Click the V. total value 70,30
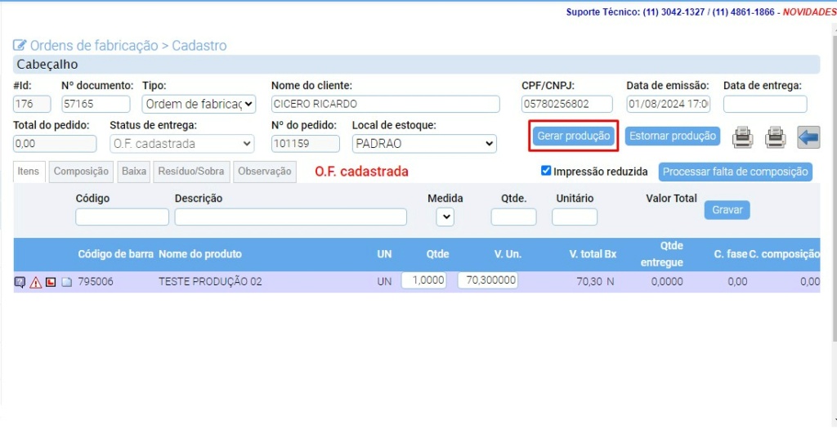The width and height of the screenshot is (837, 443). tap(589, 281)
